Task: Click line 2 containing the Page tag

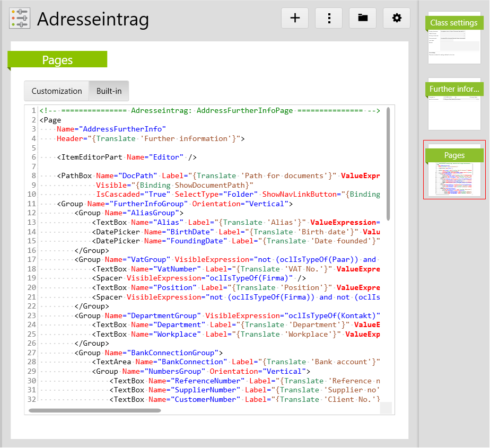Action: coord(50,120)
